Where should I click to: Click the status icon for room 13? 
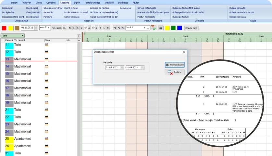point(46,59)
